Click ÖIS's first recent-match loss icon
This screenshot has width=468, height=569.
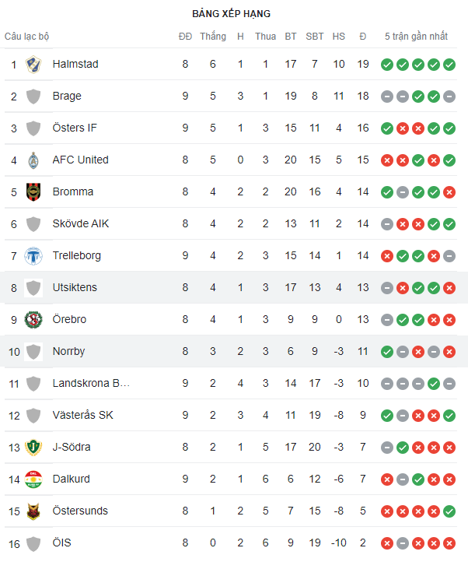click(x=386, y=543)
